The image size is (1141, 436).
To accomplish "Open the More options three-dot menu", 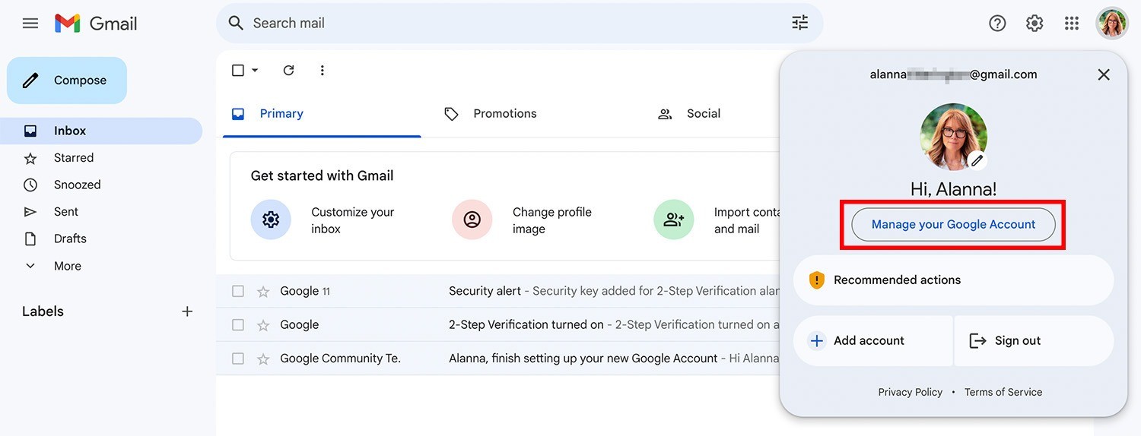I will pos(323,71).
